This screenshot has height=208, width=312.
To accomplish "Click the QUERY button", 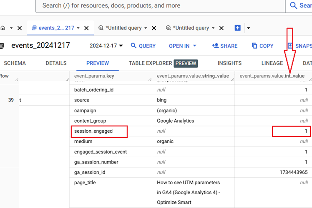I will click(x=143, y=46).
